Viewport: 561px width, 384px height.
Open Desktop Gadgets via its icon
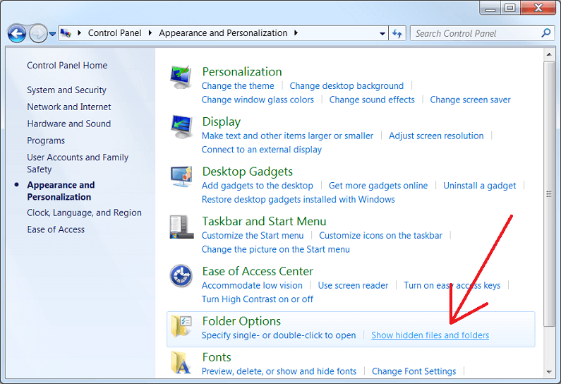[x=181, y=177]
